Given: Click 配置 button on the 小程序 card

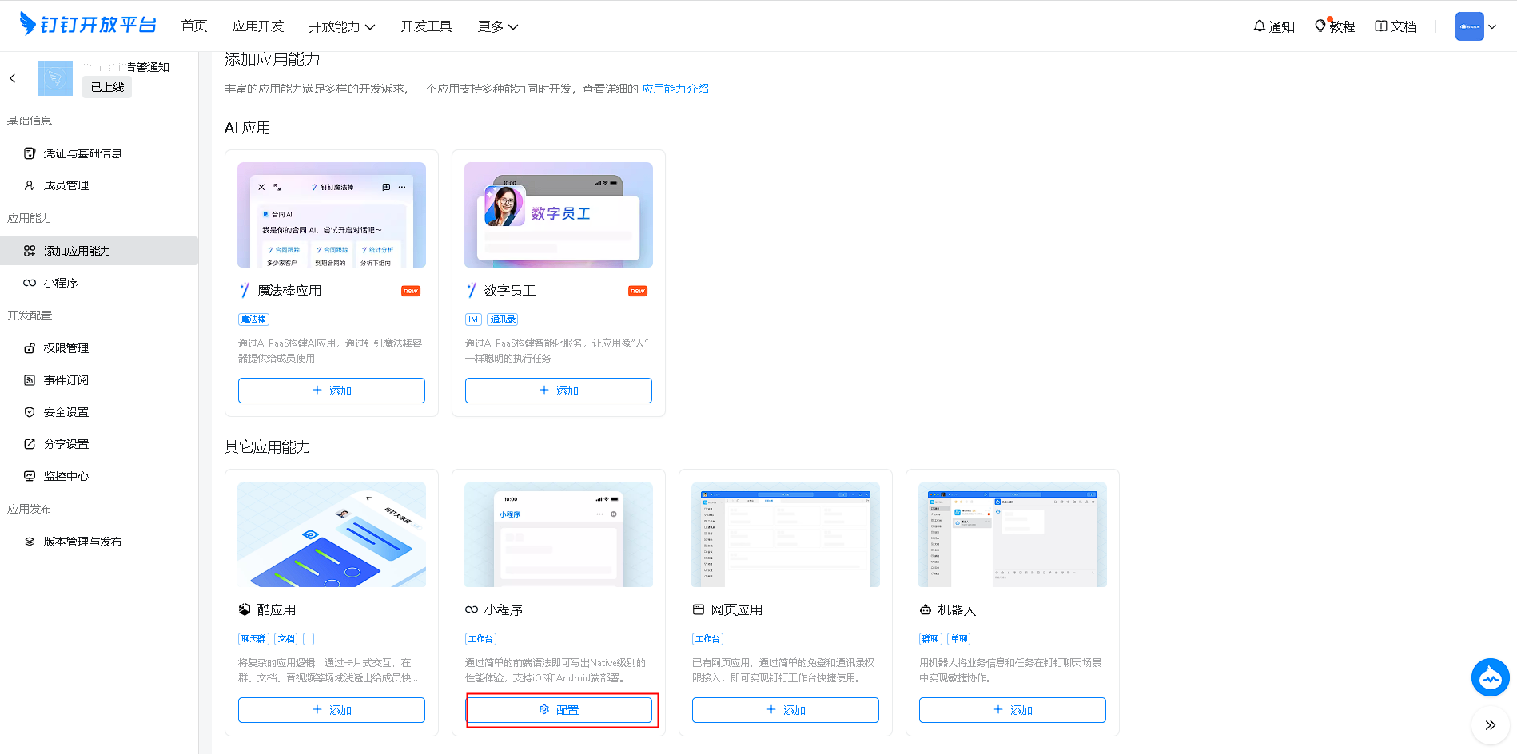Looking at the screenshot, I should 559,710.
